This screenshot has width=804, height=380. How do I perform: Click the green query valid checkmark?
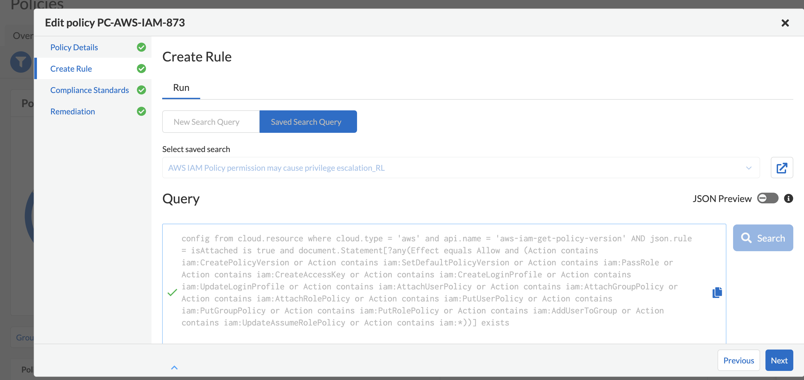[172, 292]
